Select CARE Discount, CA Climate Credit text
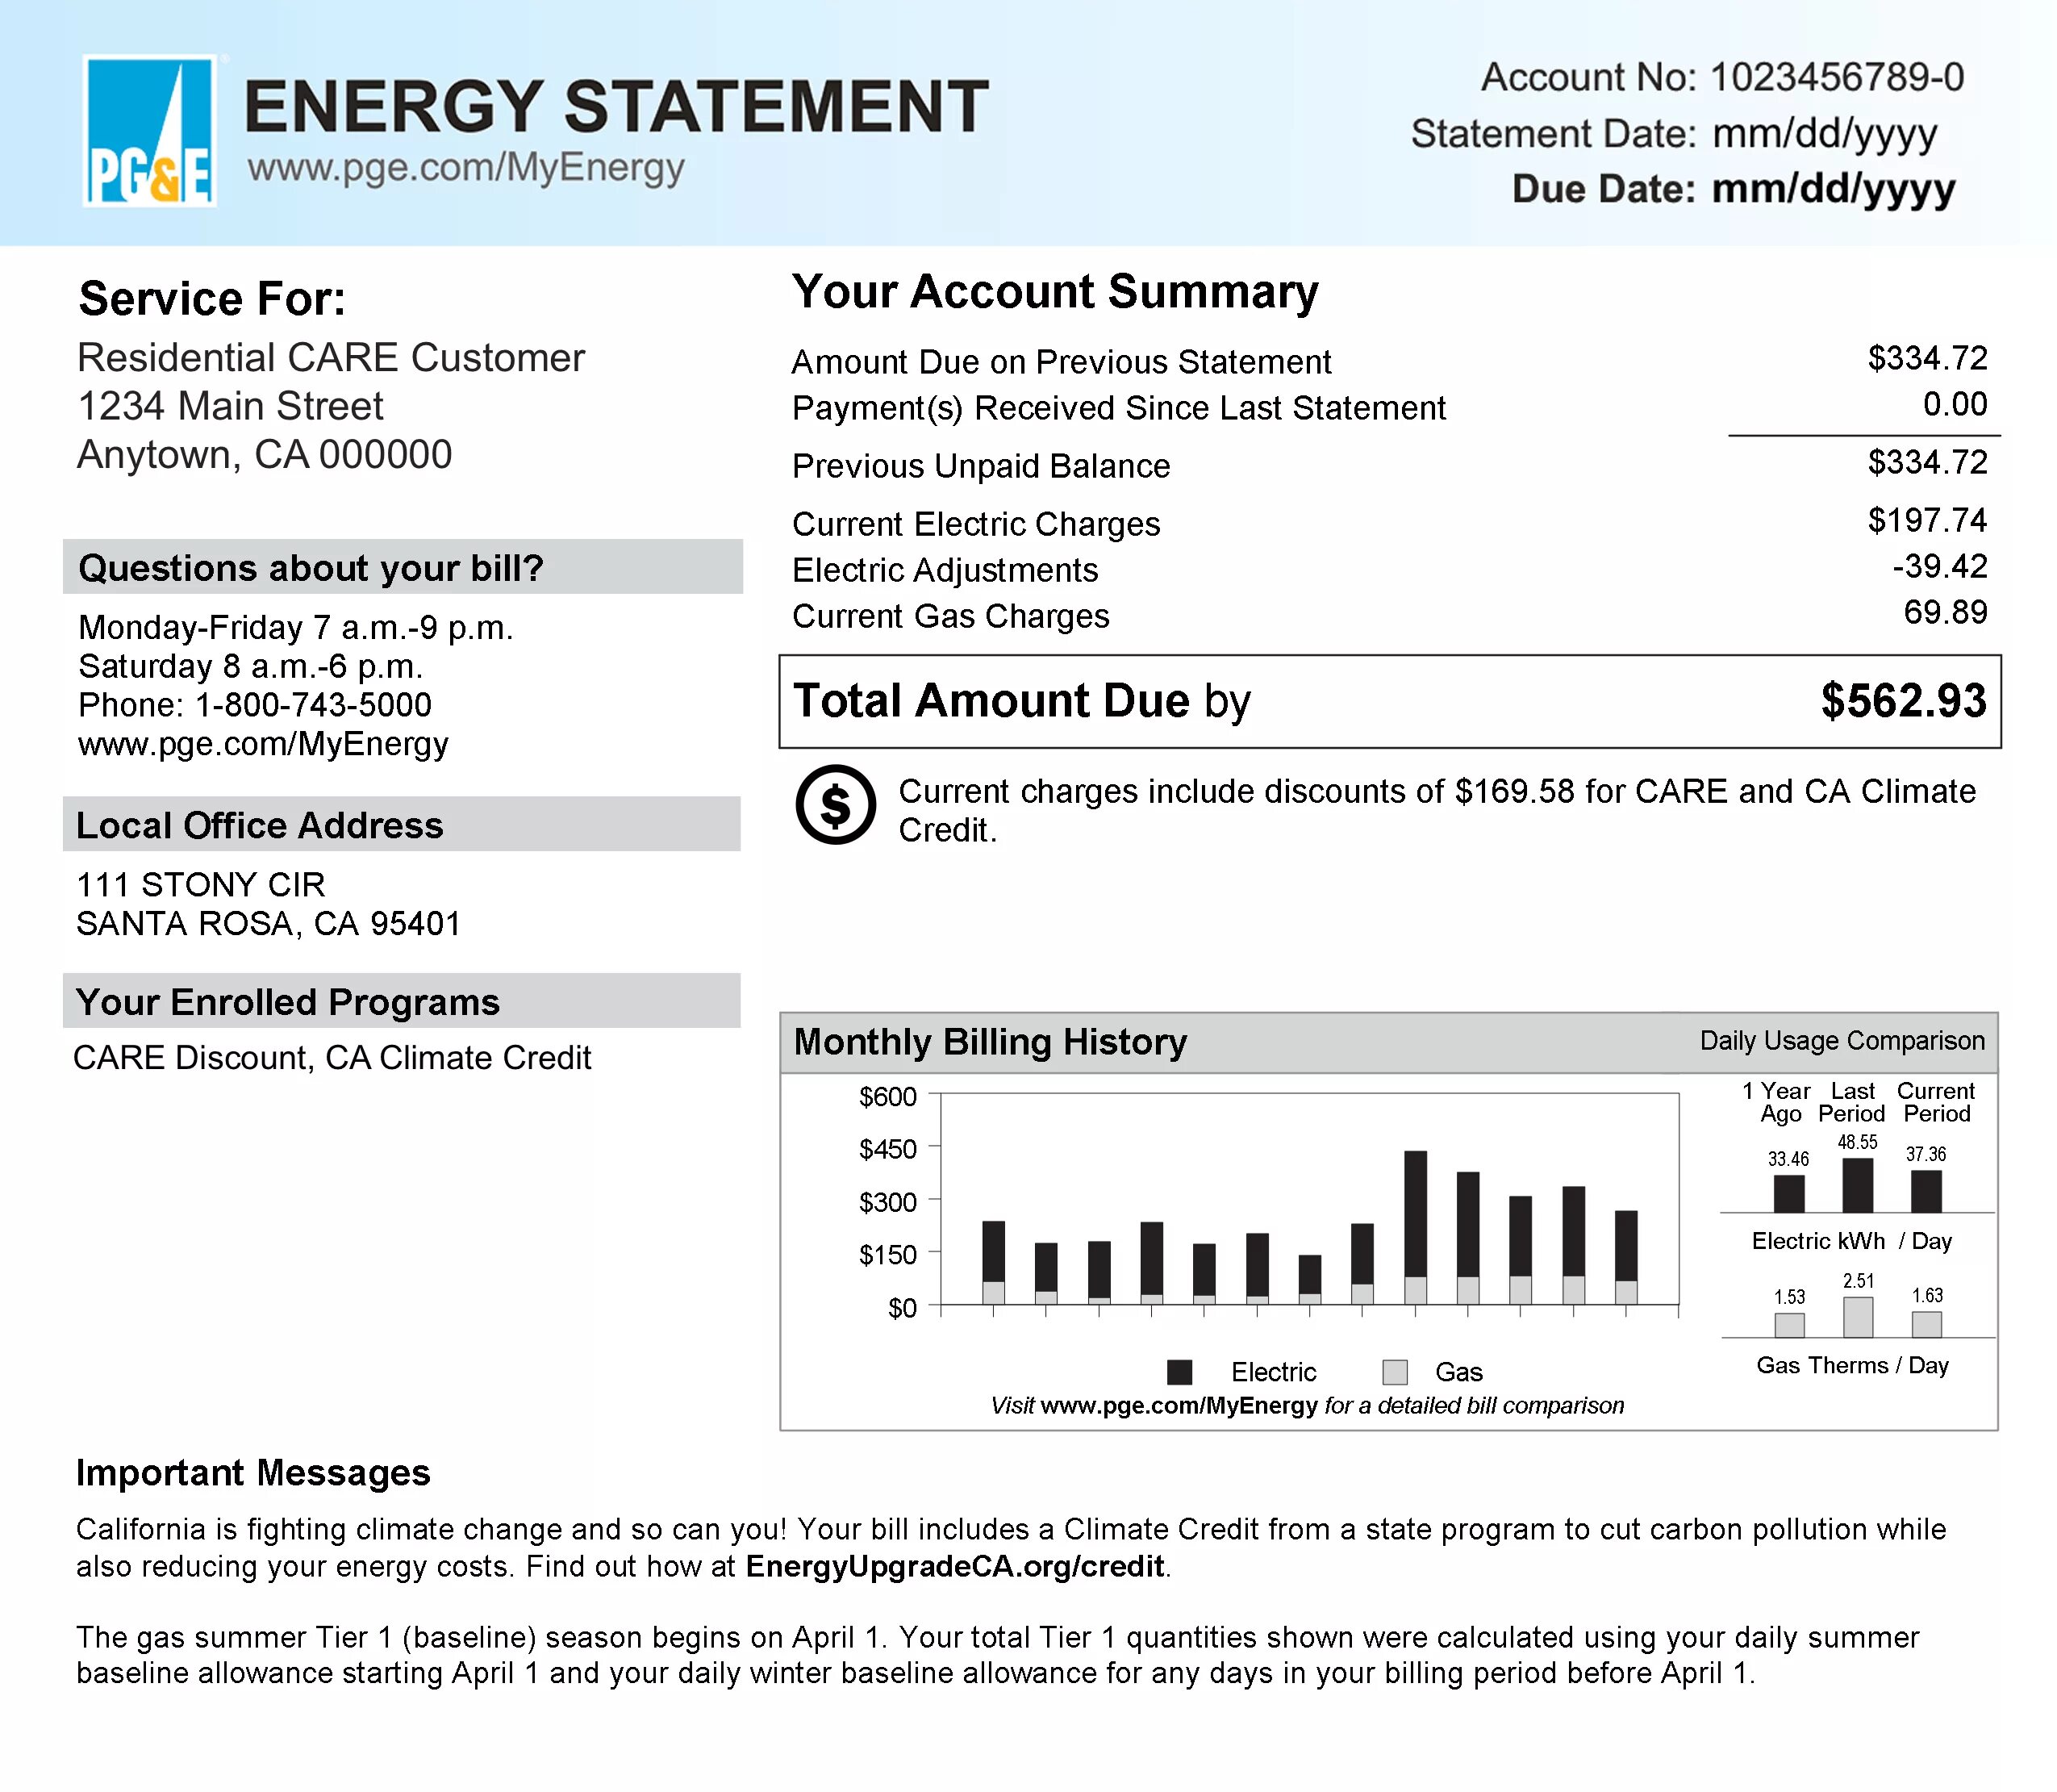Image resolution: width=2057 pixels, height=1792 pixels. coord(333,1058)
